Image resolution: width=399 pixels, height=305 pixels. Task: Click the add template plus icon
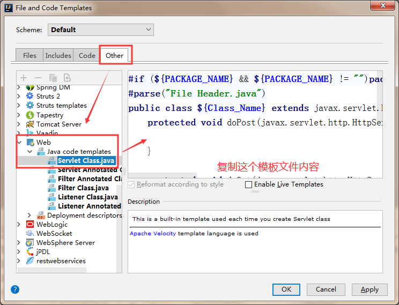(x=24, y=78)
